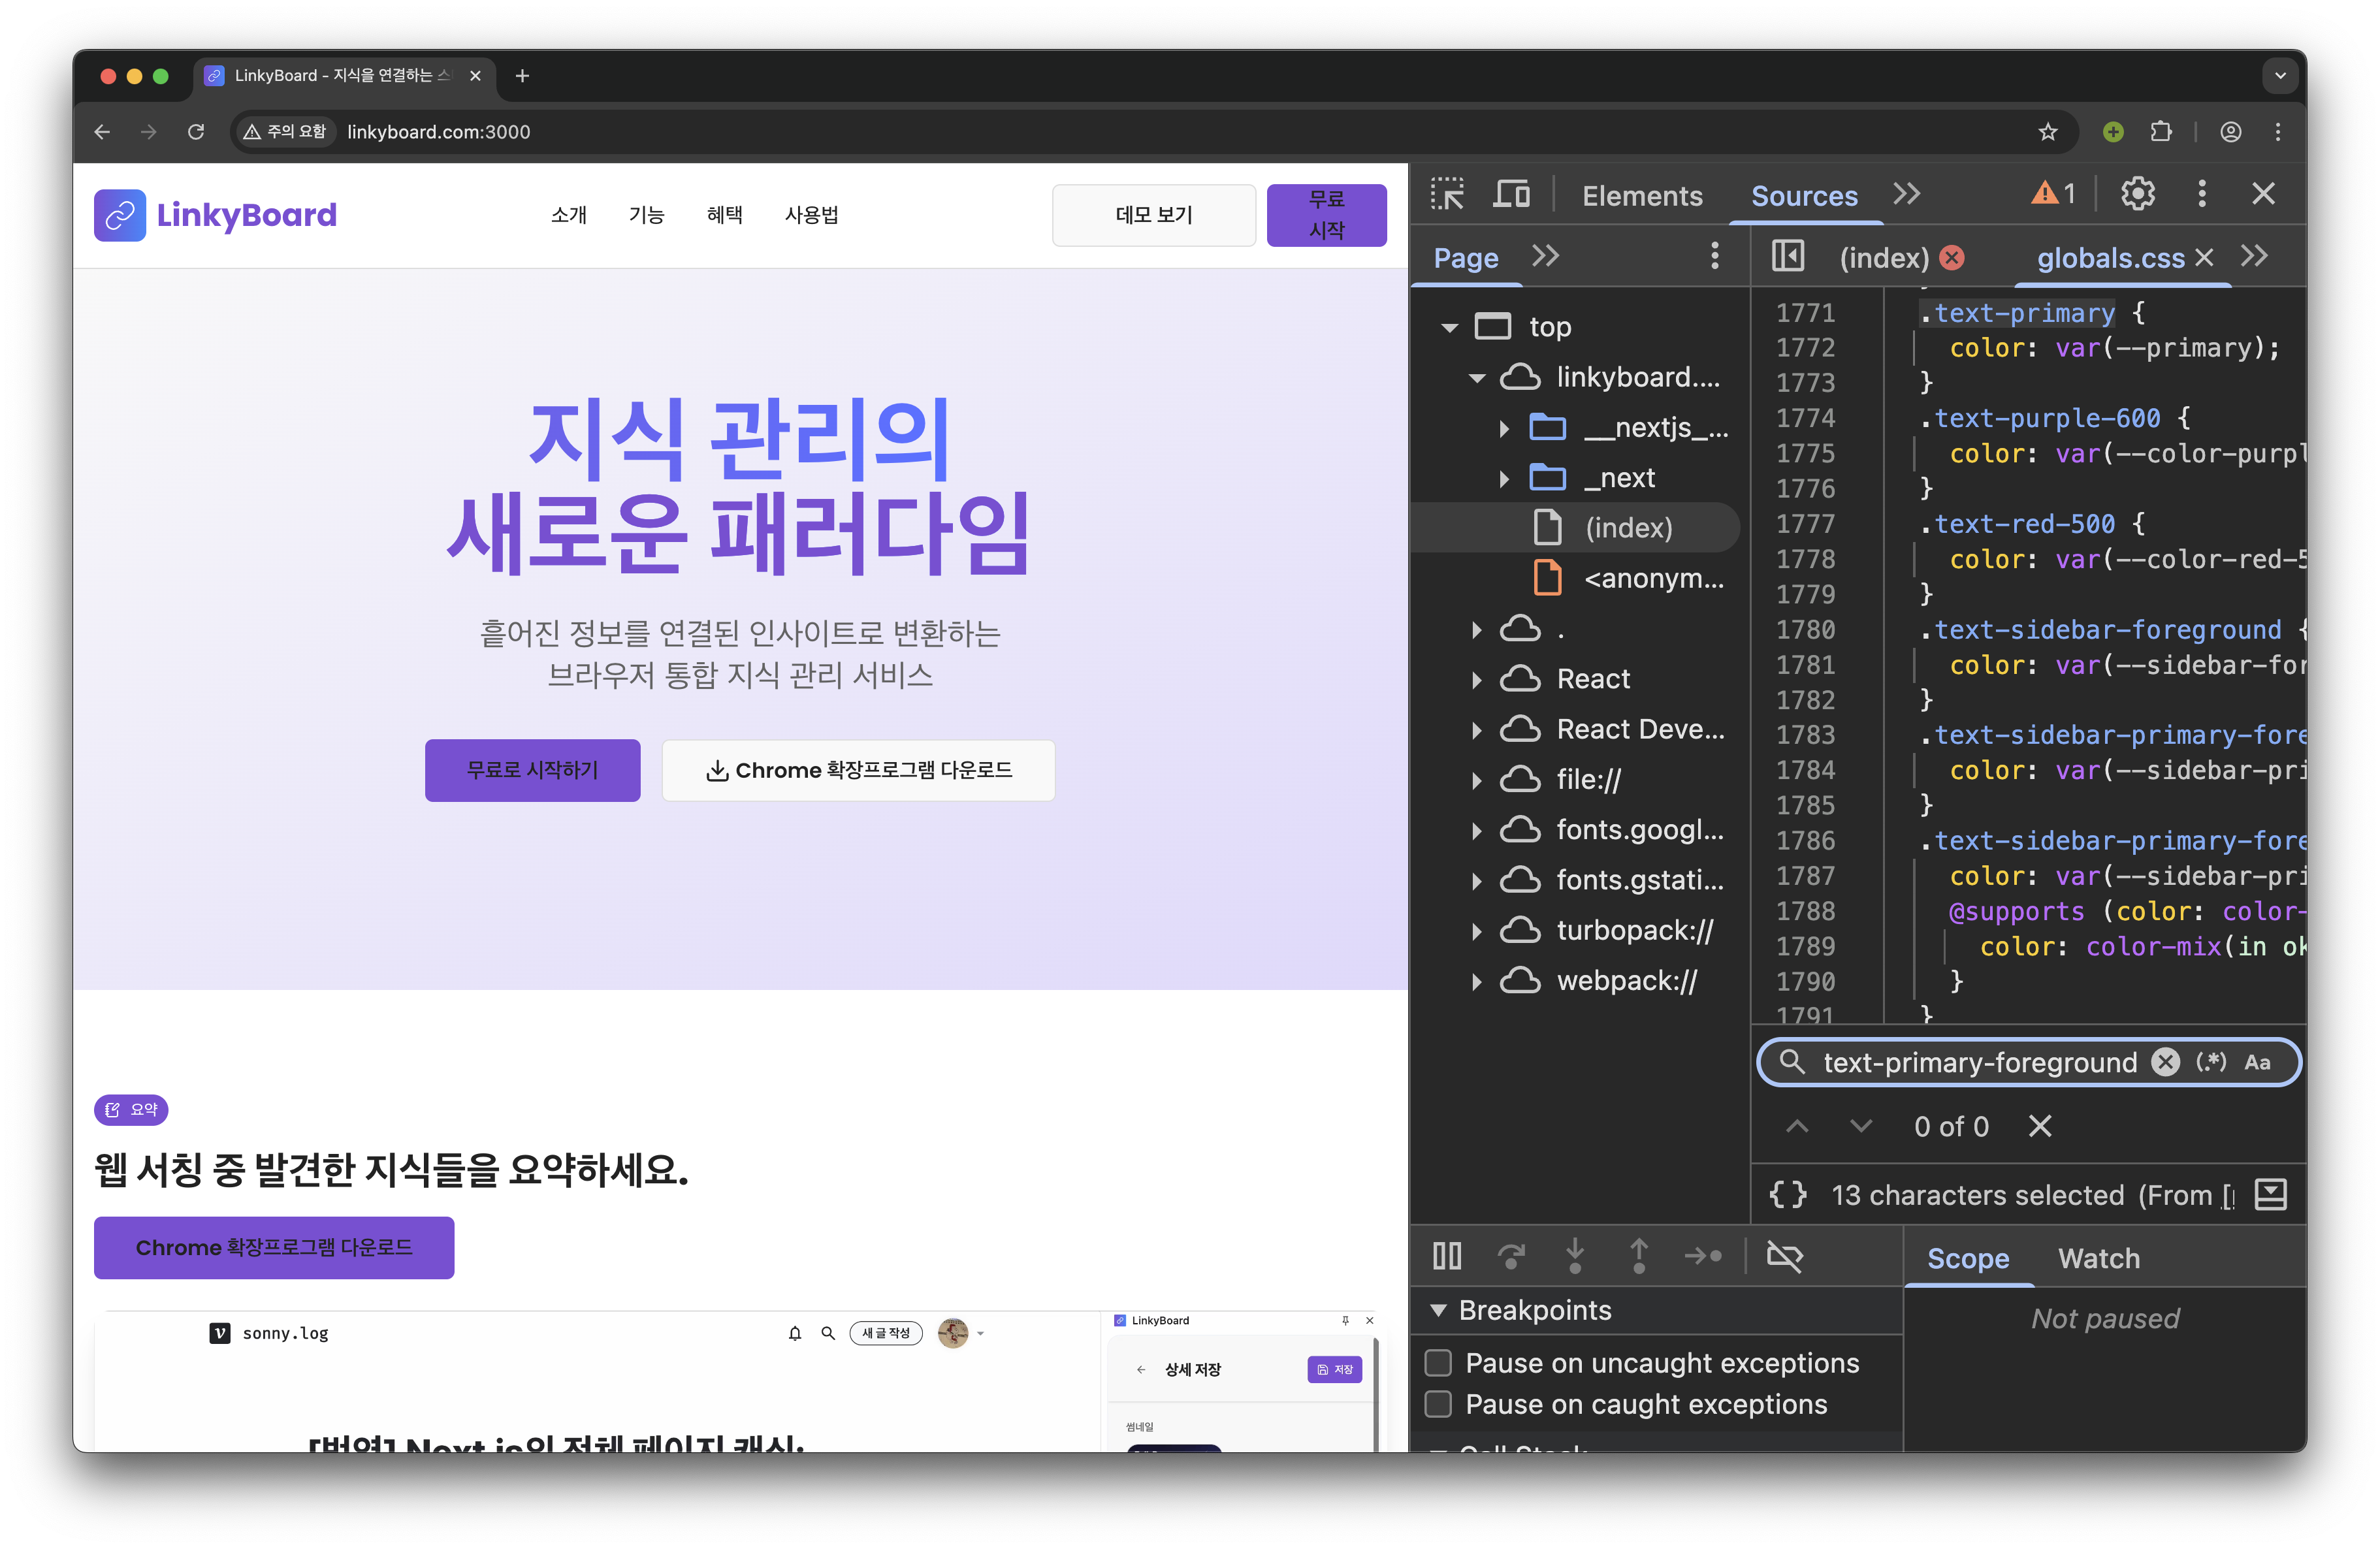This screenshot has height=1549, width=2380.
Task: Collapse the Breakpoints section
Action: pyautogui.click(x=1438, y=1310)
